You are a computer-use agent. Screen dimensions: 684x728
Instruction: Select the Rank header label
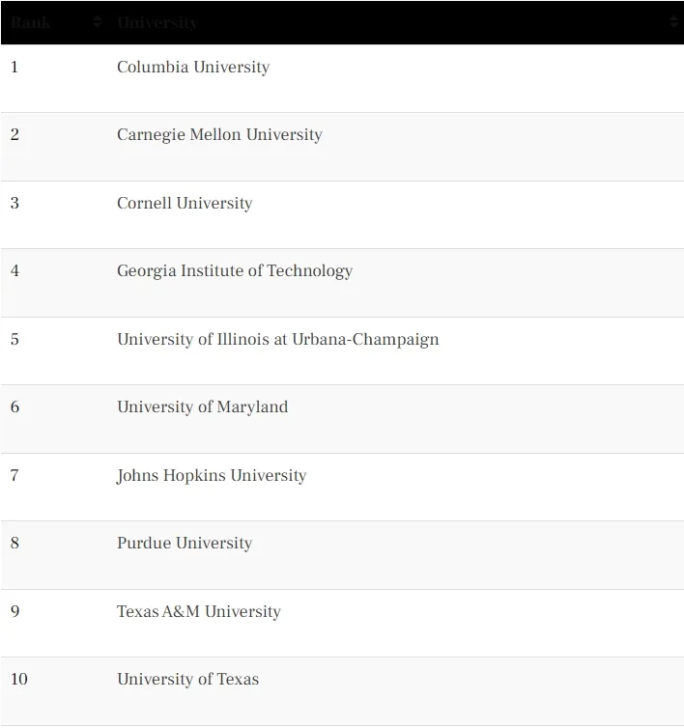click(x=30, y=22)
